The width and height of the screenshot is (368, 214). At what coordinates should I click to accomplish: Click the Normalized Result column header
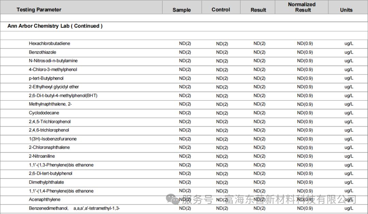pyautogui.click(x=302, y=7)
